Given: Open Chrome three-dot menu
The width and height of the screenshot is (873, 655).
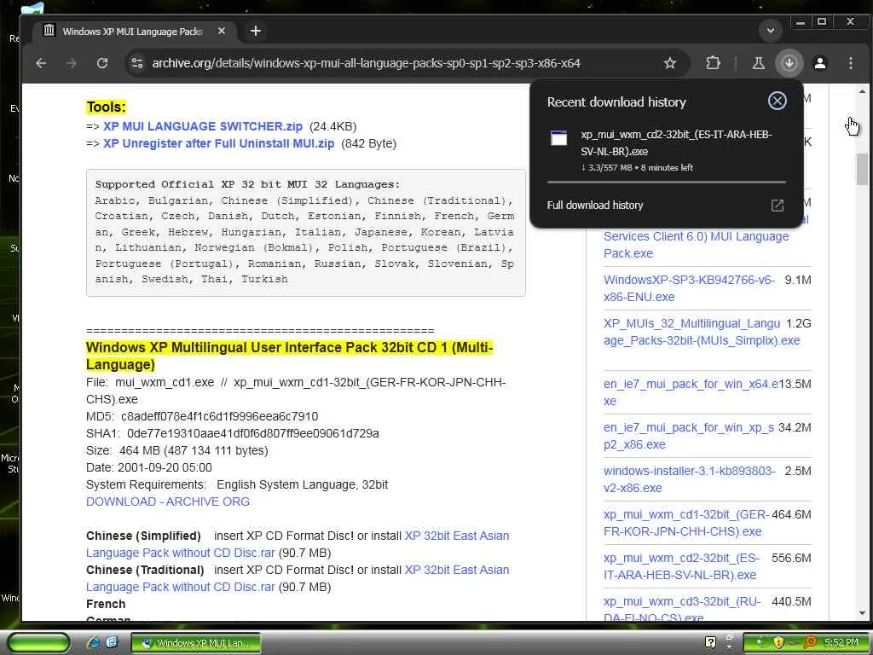Looking at the screenshot, I should coord(850,63).
